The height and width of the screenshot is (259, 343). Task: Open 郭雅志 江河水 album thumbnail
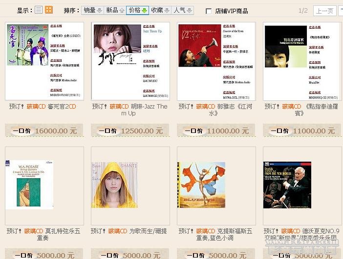(216, 61)
